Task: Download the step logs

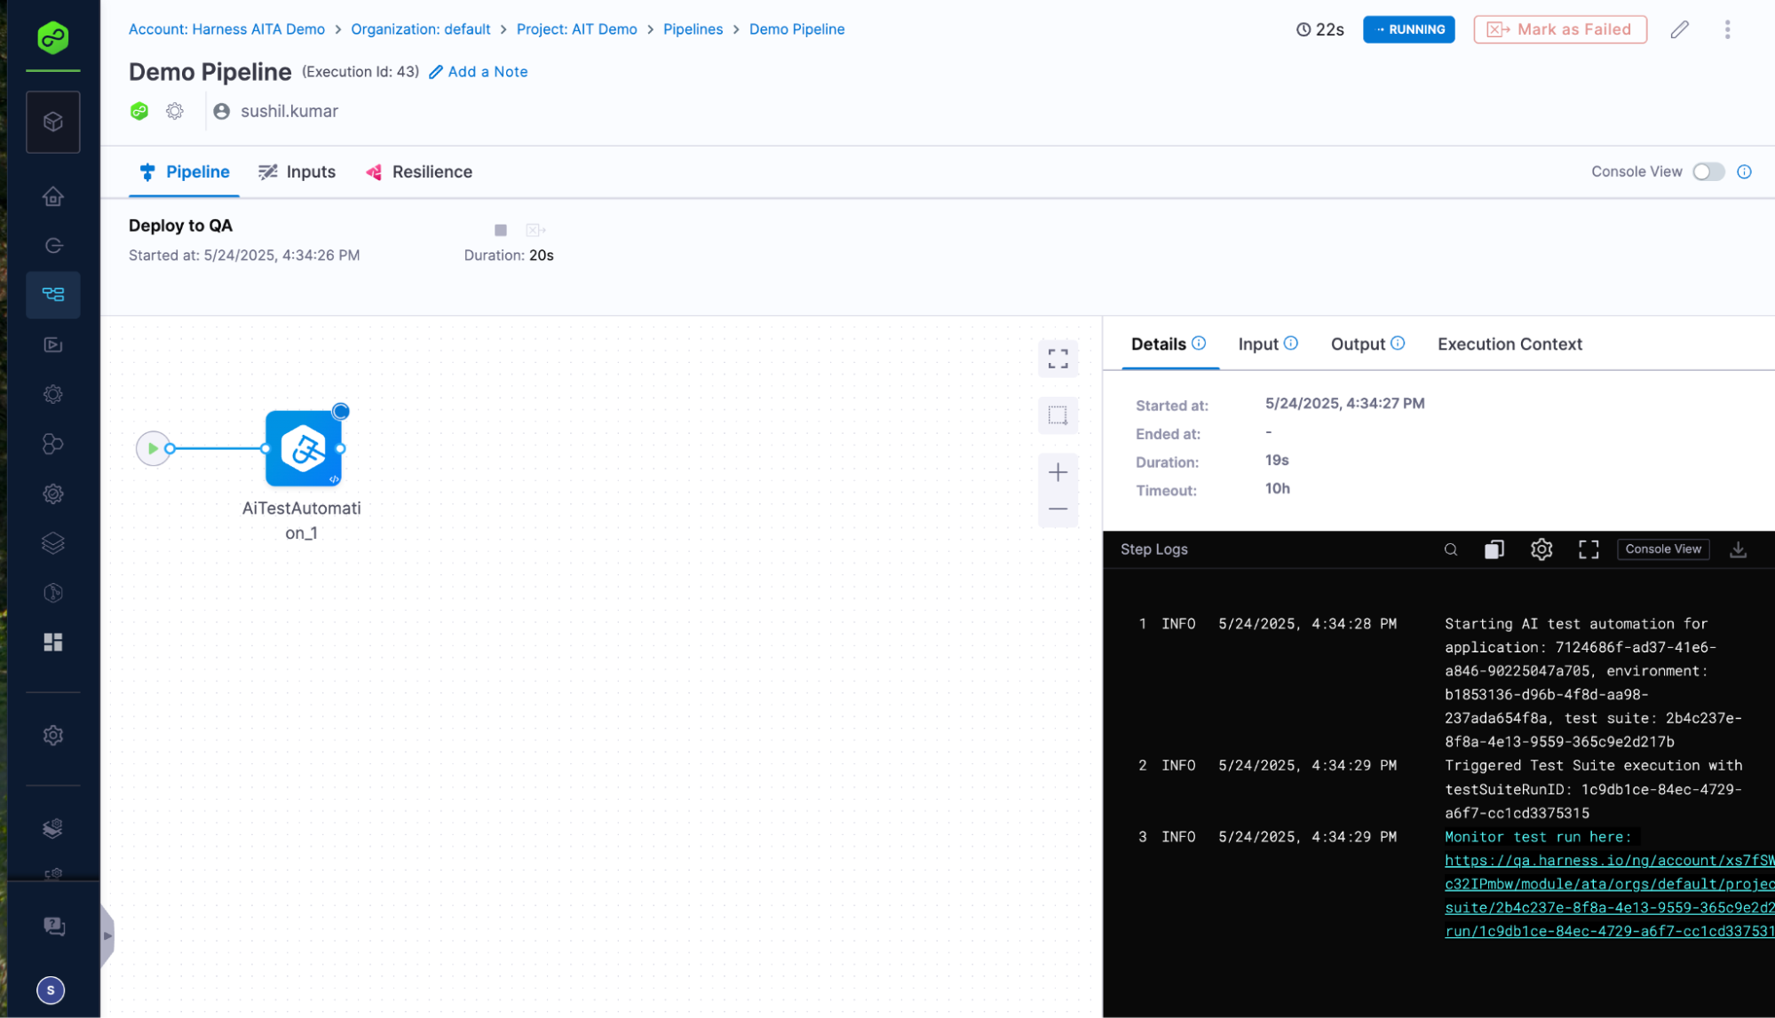Action: [x=1739, y=549]
